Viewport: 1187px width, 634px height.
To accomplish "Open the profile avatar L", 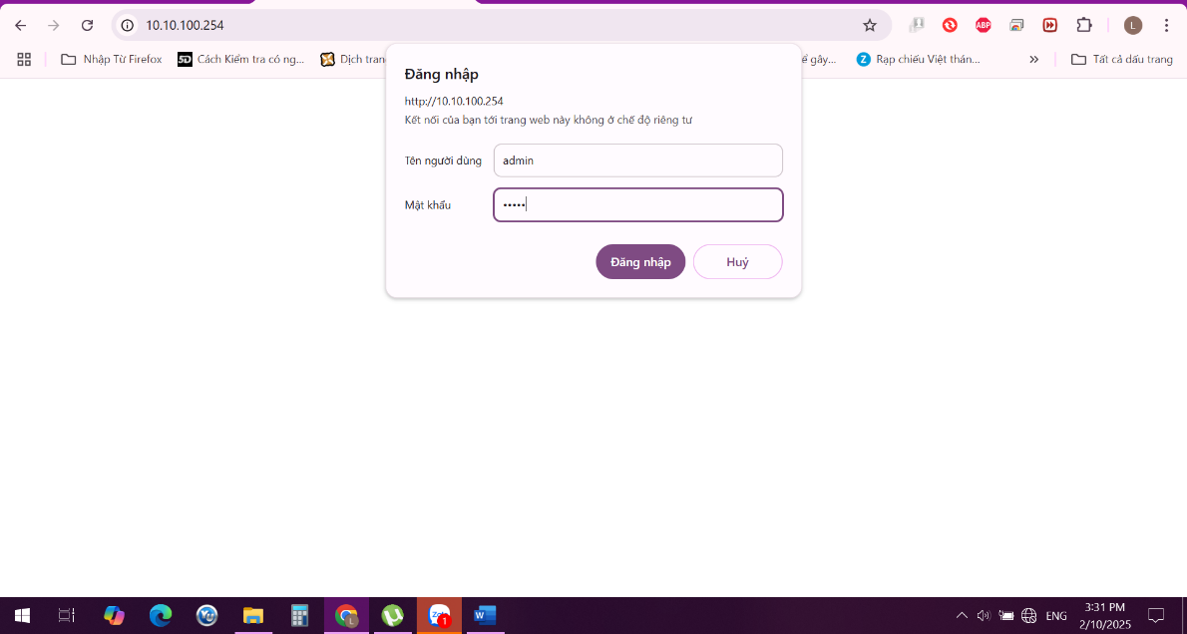I will [1132, 25].
